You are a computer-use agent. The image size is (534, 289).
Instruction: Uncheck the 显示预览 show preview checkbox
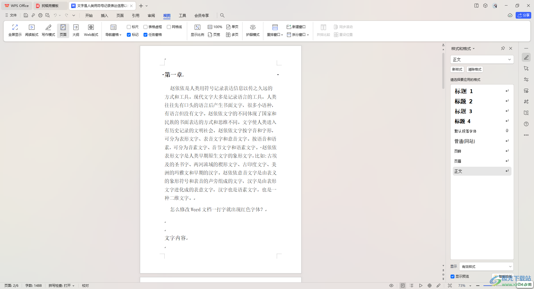(453, 276)
